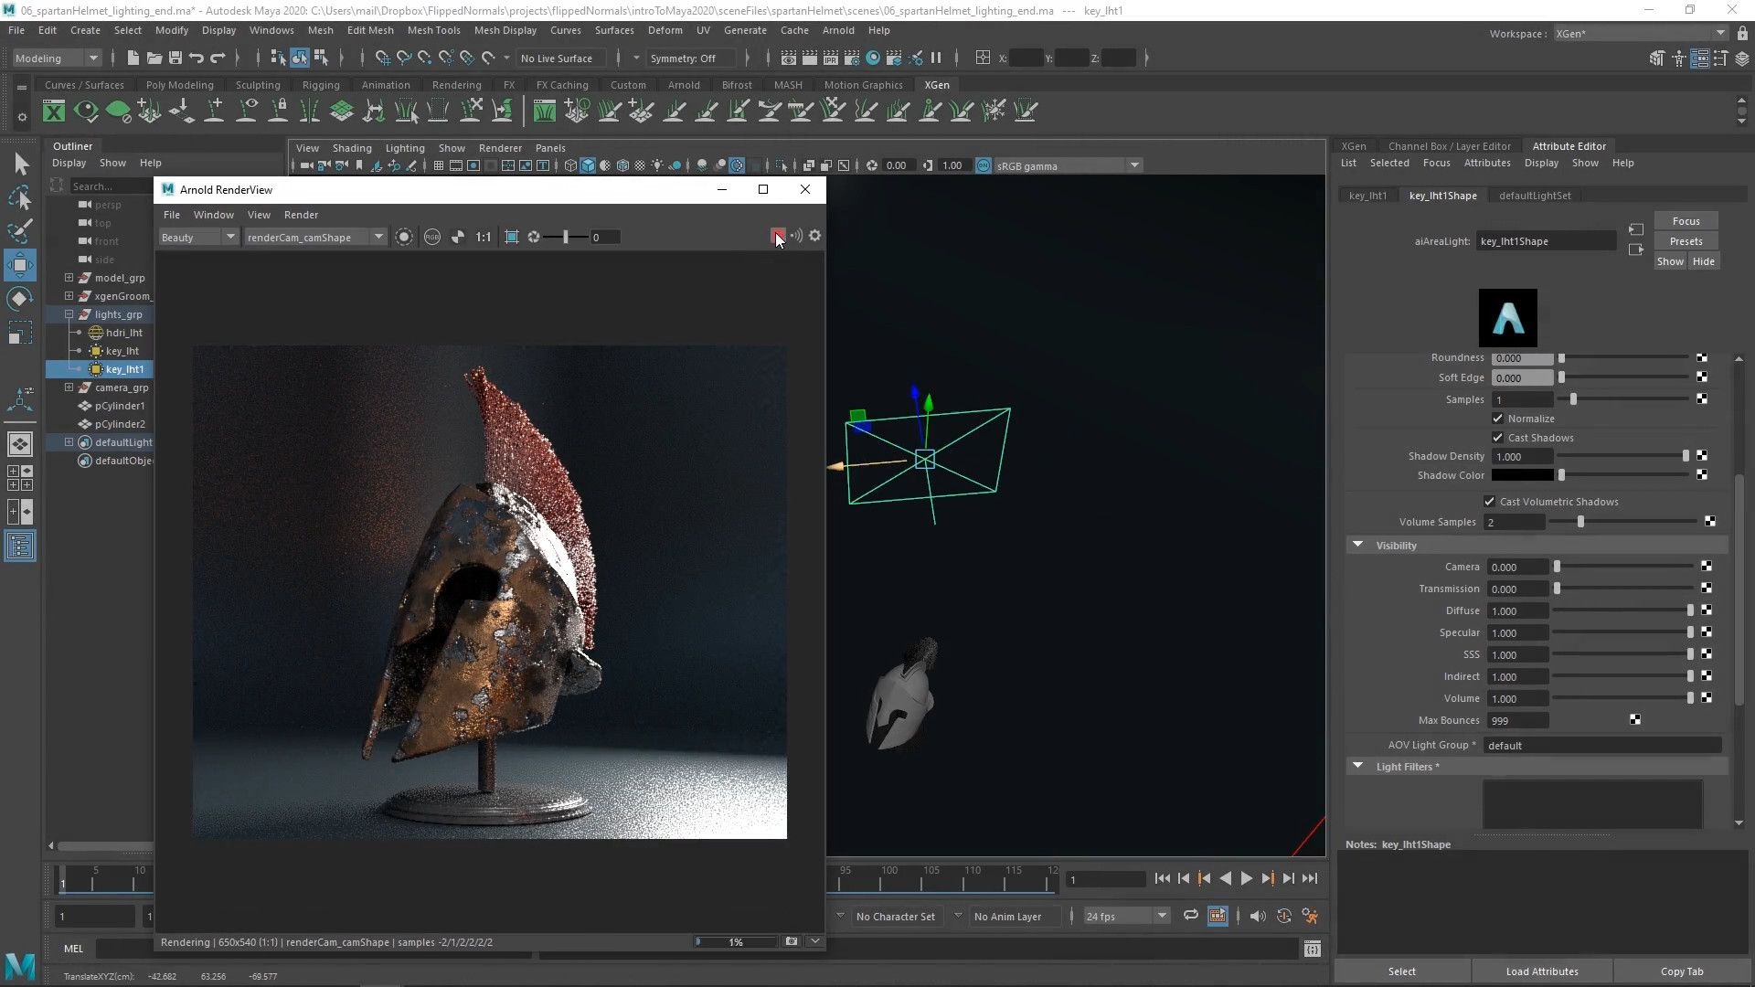Toggle playback loop icon
Image resolution: width=1755 pixels, height=987 pixels.
click(x=1190, y=915)
